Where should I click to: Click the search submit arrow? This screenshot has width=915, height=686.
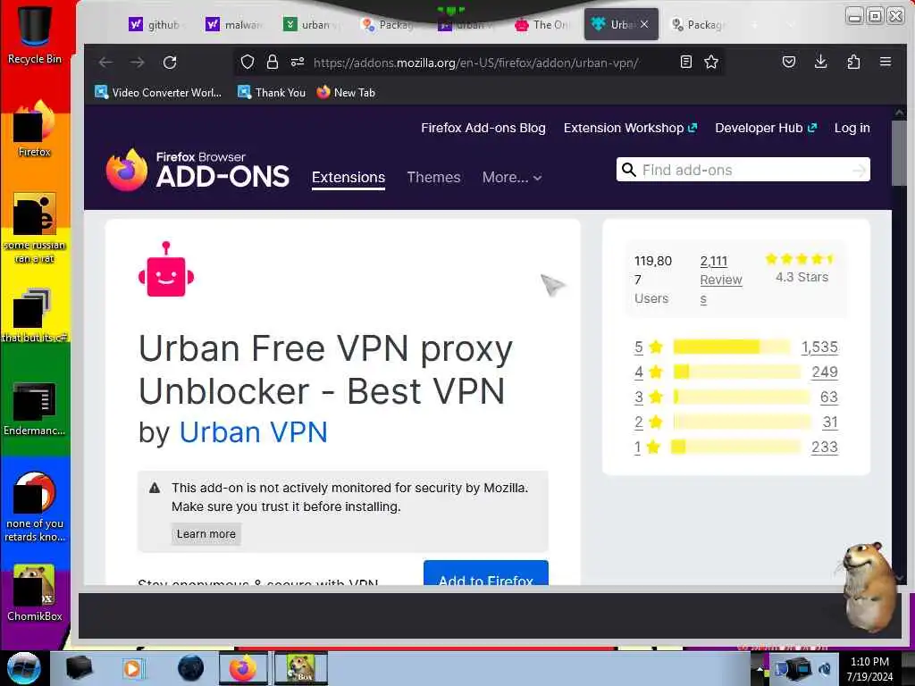859,171
